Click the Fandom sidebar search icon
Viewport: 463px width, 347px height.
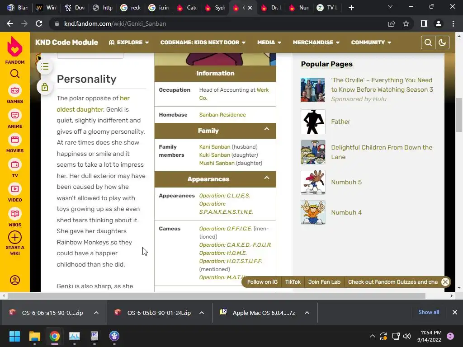(15, 74)
